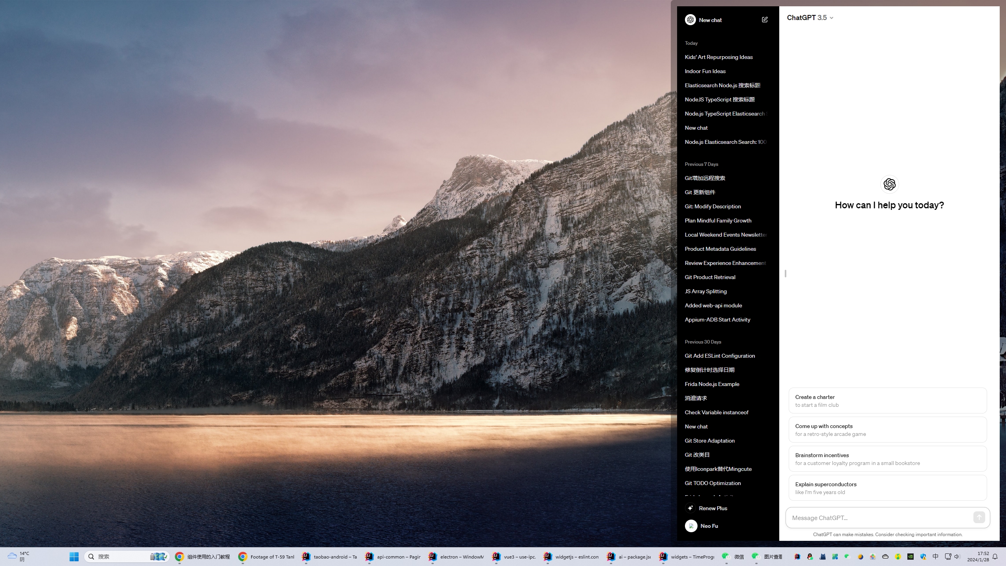Toggle the Chinese input method indicator

(935, 557)
